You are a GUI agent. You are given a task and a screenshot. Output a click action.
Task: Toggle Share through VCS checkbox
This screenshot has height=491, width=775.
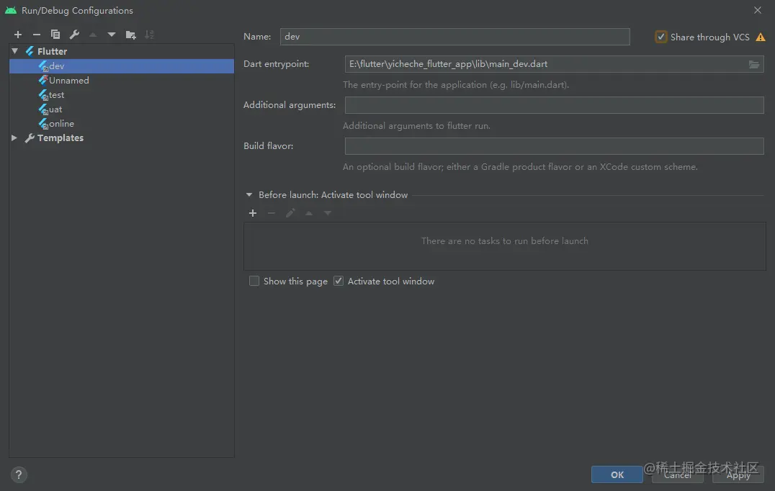point(661,37)
